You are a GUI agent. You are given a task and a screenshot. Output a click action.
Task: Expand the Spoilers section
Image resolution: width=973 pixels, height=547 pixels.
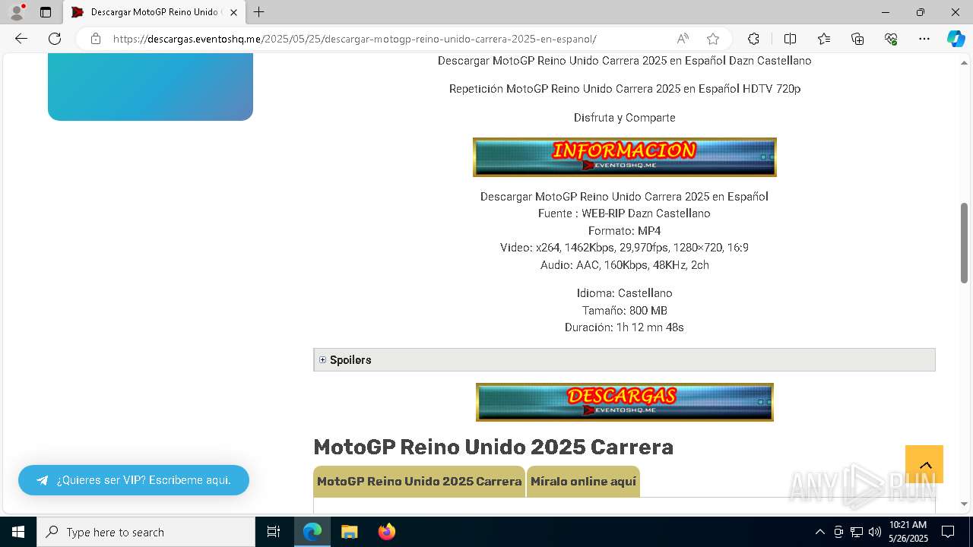[x=624, y=360]
